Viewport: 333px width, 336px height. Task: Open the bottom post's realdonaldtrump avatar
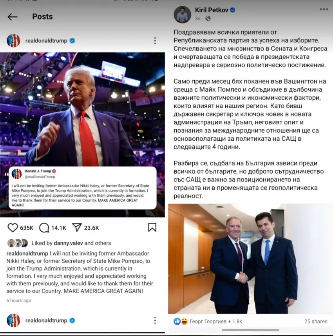(x=13, y=320)
